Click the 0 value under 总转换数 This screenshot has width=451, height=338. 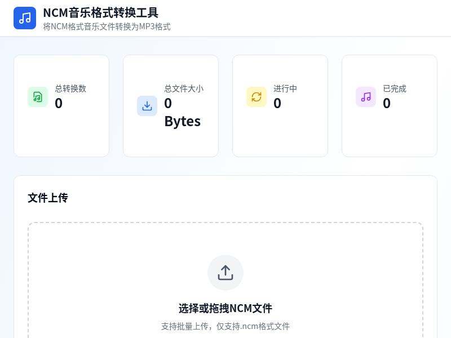tap(59, 103)
